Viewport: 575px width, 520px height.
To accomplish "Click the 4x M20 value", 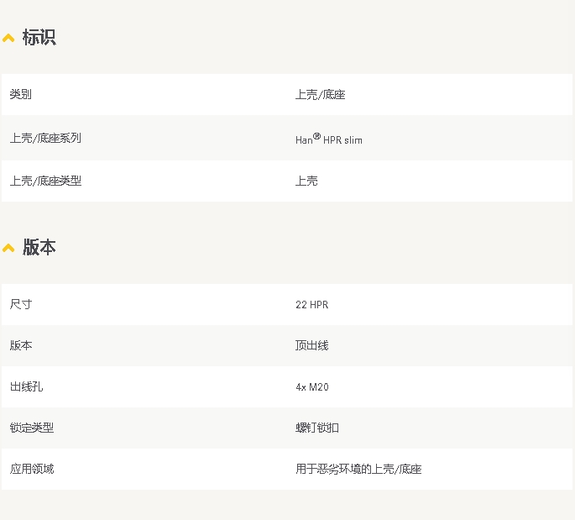I will (x=312, y=387).
